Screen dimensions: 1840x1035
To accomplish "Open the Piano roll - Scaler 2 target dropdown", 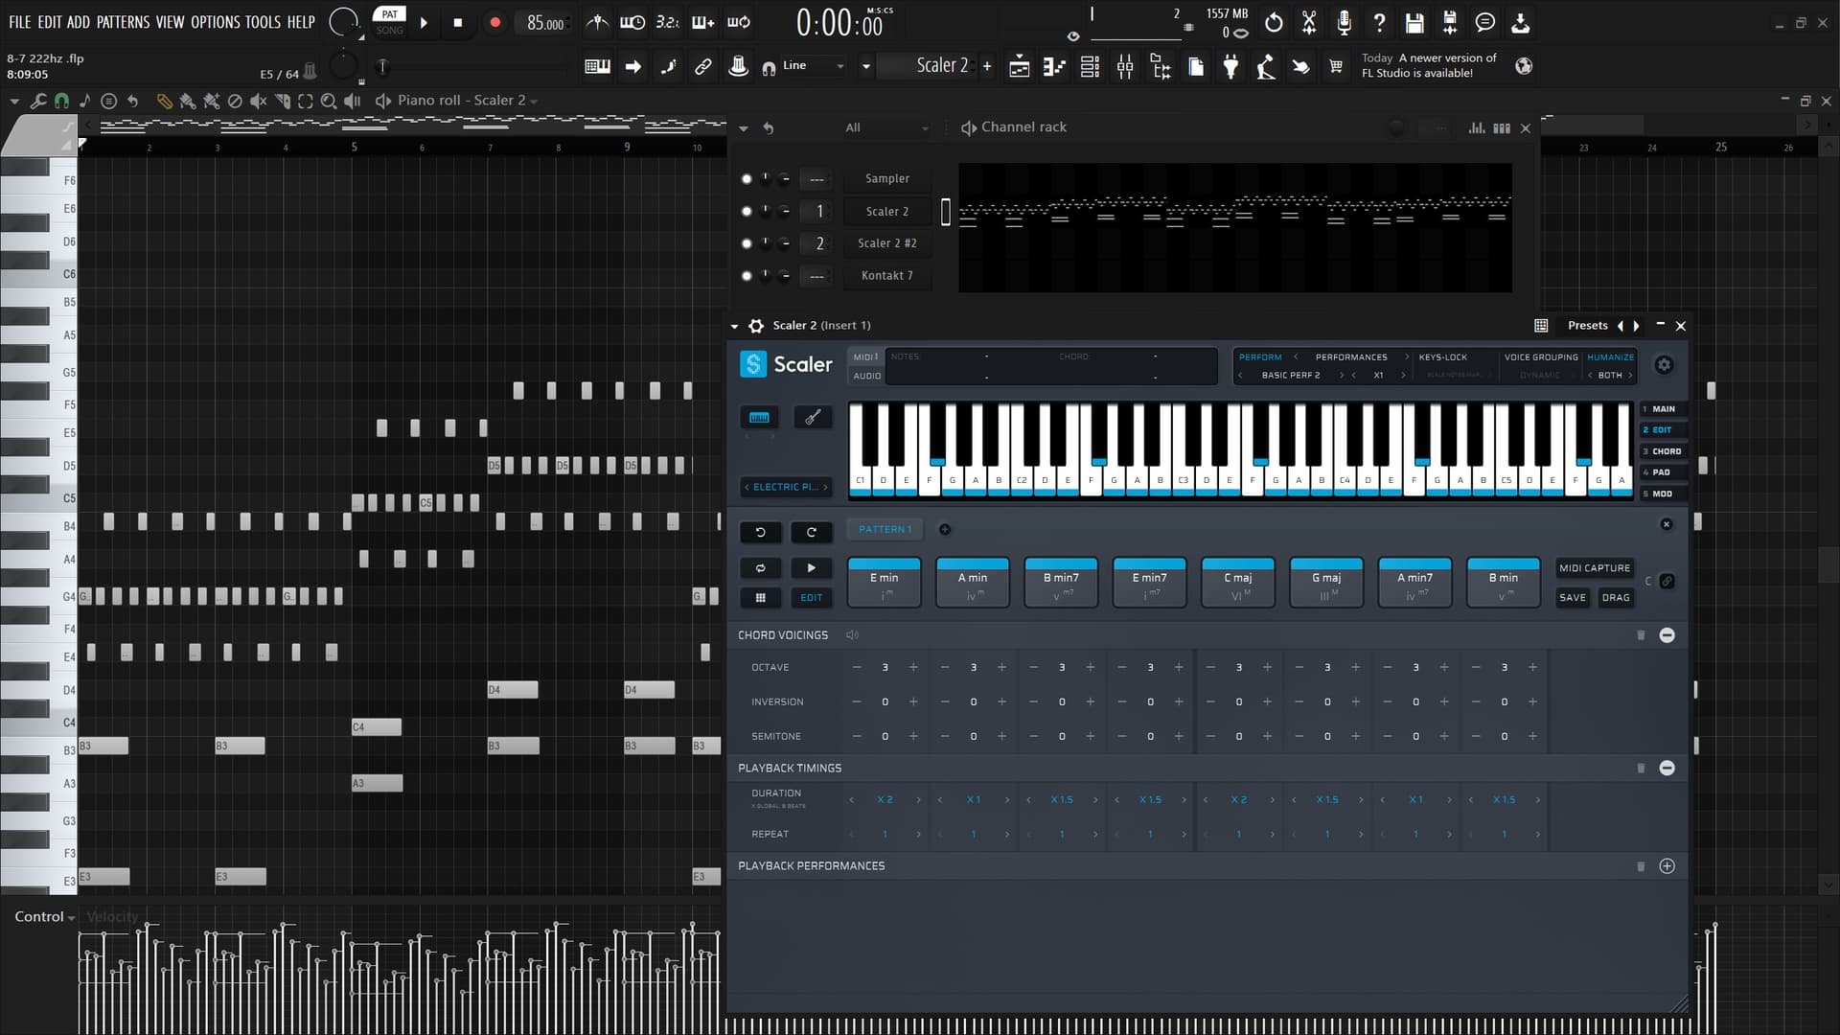I will point(468,101).
